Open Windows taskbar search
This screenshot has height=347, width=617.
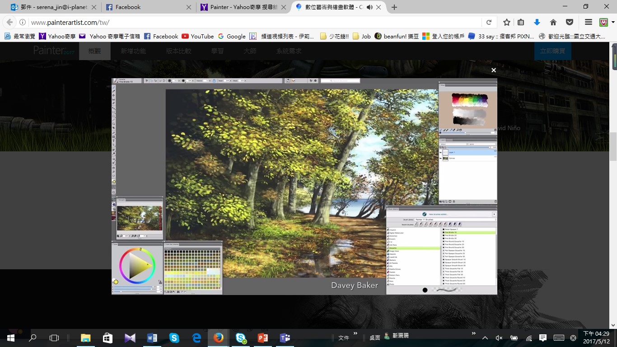33,338
